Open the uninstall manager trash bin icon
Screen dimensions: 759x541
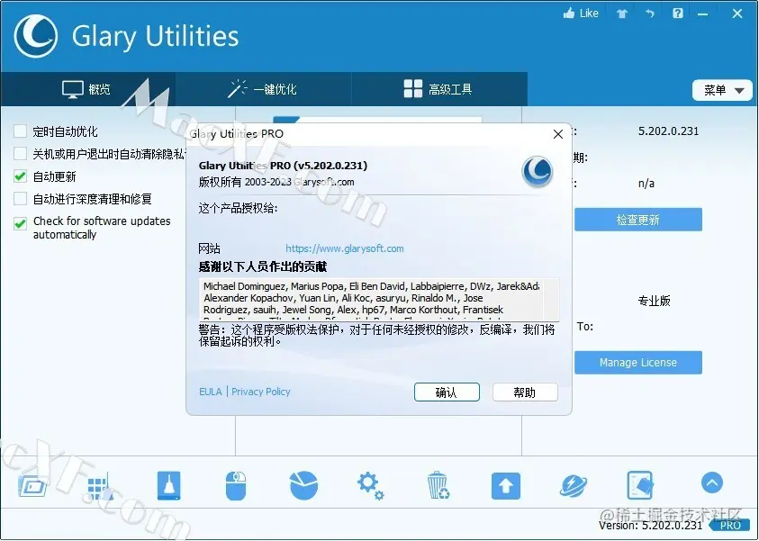(438, 485)
